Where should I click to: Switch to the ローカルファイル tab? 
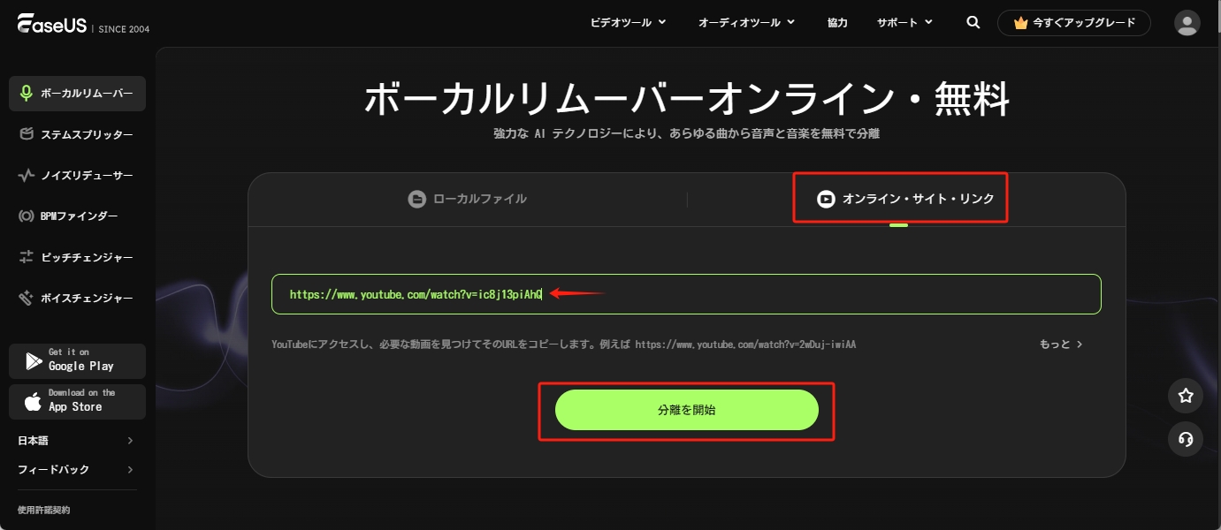468,199
